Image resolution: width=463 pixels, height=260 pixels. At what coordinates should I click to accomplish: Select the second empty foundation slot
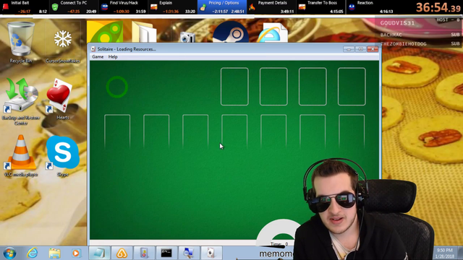273,87
